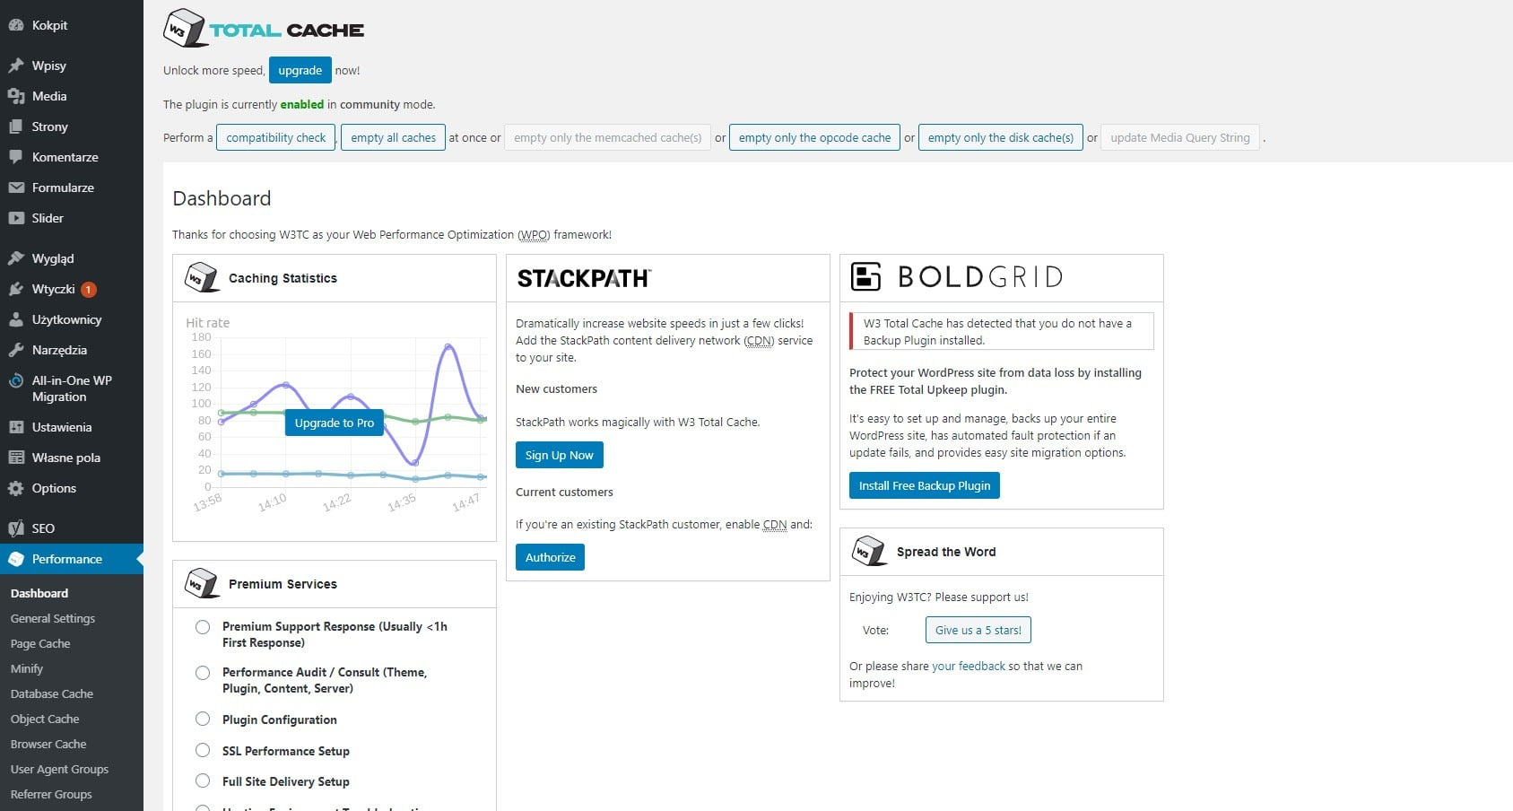The height and width of the screenshot is (811, 1513).
Task: Open the Page Cache submenu item
Action: coord(40,643)
